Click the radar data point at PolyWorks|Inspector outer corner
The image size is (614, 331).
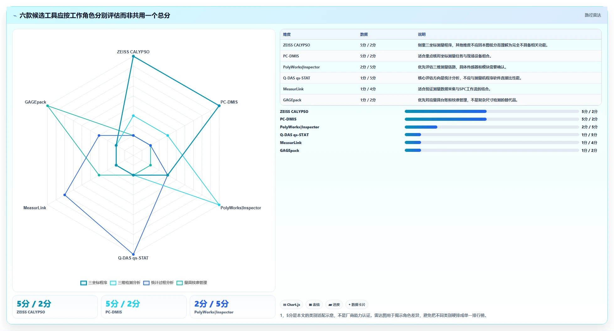219,205
